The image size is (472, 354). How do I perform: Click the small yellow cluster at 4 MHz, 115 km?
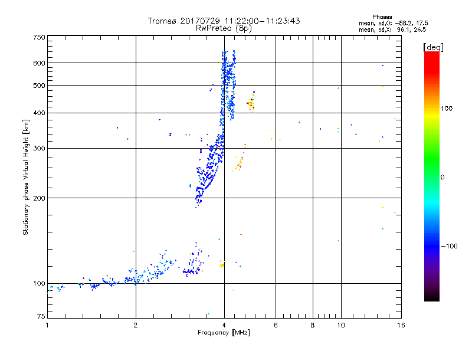tap(222, 264)
